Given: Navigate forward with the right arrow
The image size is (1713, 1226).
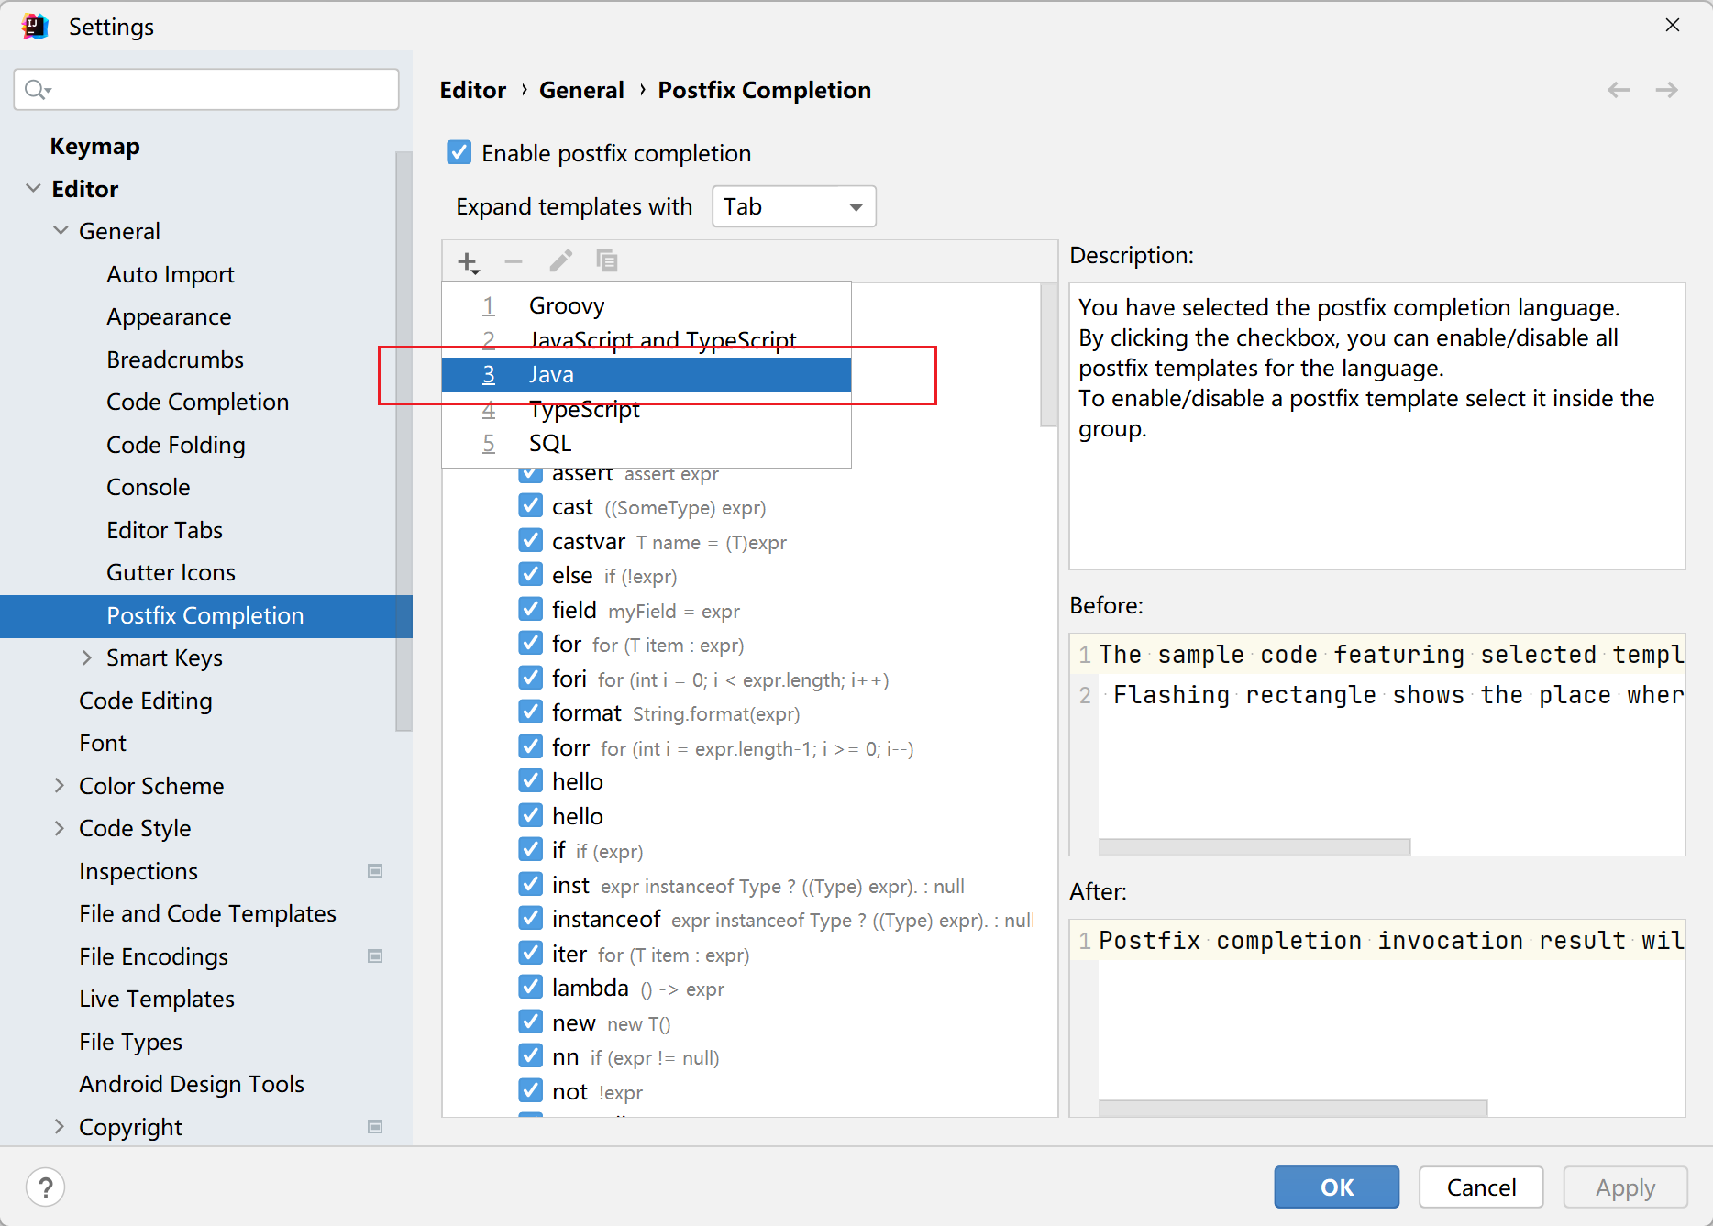Looking at the screenshot, I should click(1666, 90).
